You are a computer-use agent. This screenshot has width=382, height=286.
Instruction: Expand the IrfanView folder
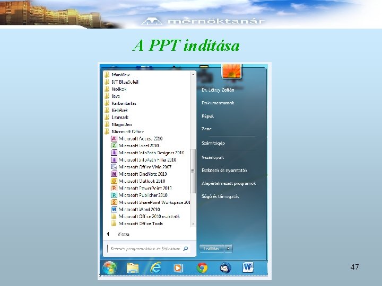tap(117, 75)
